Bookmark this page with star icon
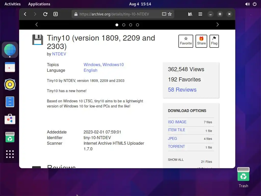The height and width of the screenshot is (196, 261). pyautogui.click(x=170, y=14)
